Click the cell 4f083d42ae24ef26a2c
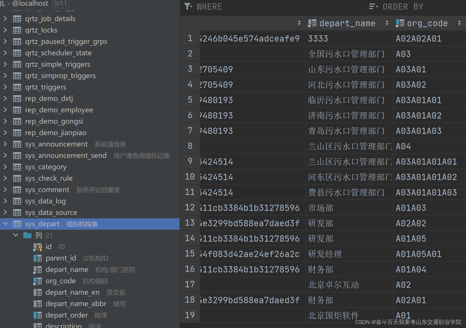 (253, 254)
